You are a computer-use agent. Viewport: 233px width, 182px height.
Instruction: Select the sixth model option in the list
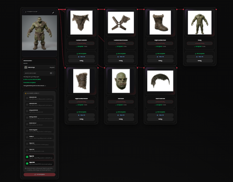coord(40,131)
